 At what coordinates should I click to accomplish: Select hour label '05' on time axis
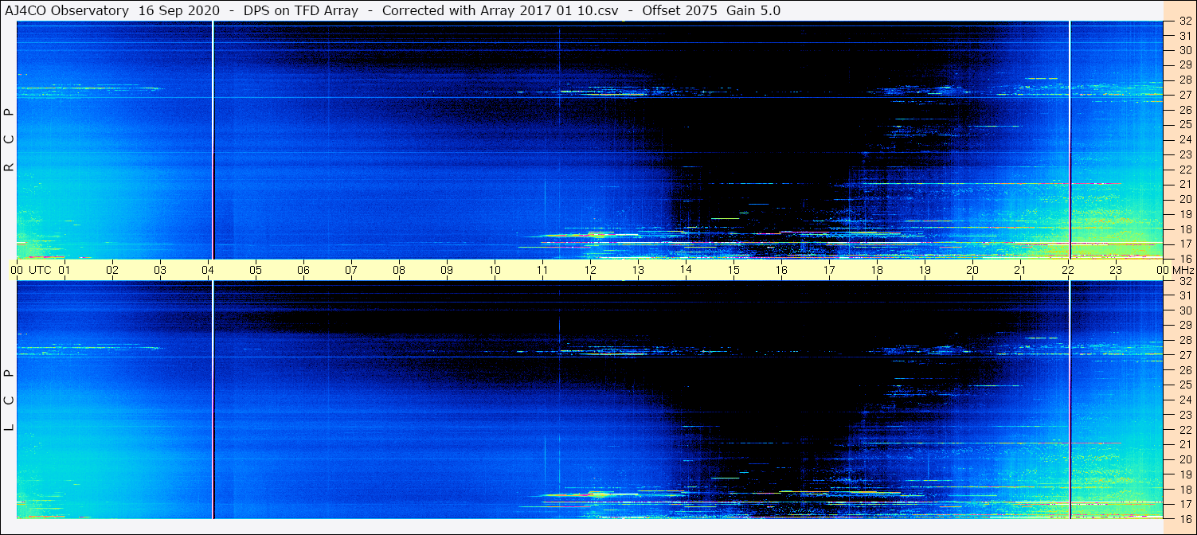(256, 270)
